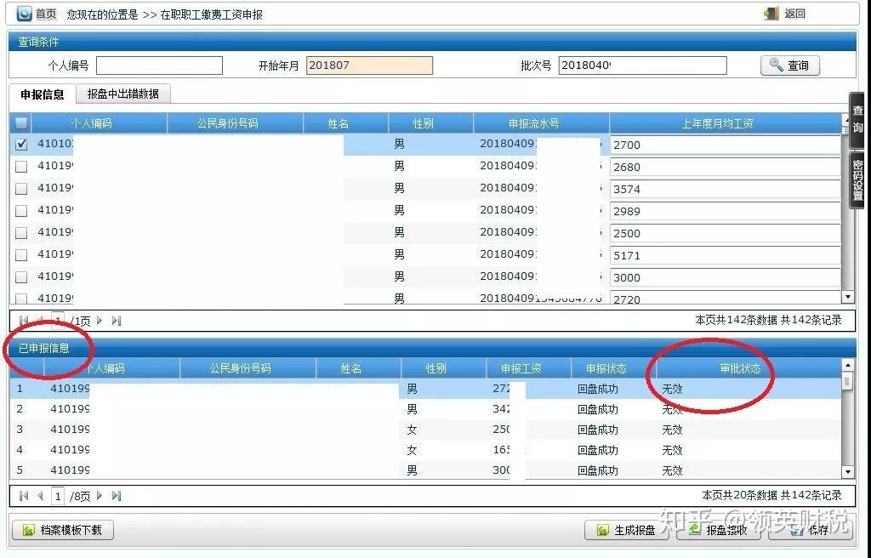This screenshot has width=871, height=558.
Task: Go to next page in lower pagination
Action: 100,495
